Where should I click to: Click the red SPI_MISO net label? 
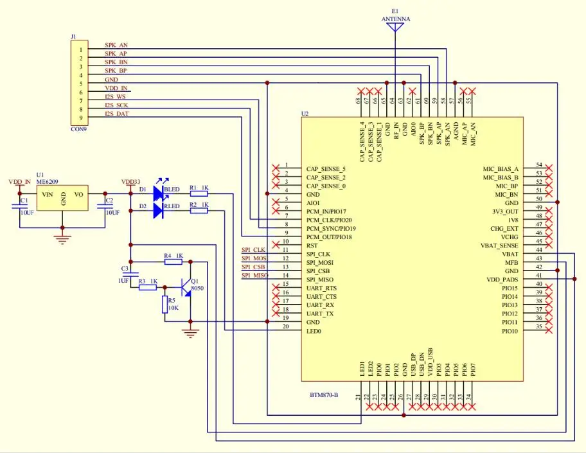coord(255,276)
